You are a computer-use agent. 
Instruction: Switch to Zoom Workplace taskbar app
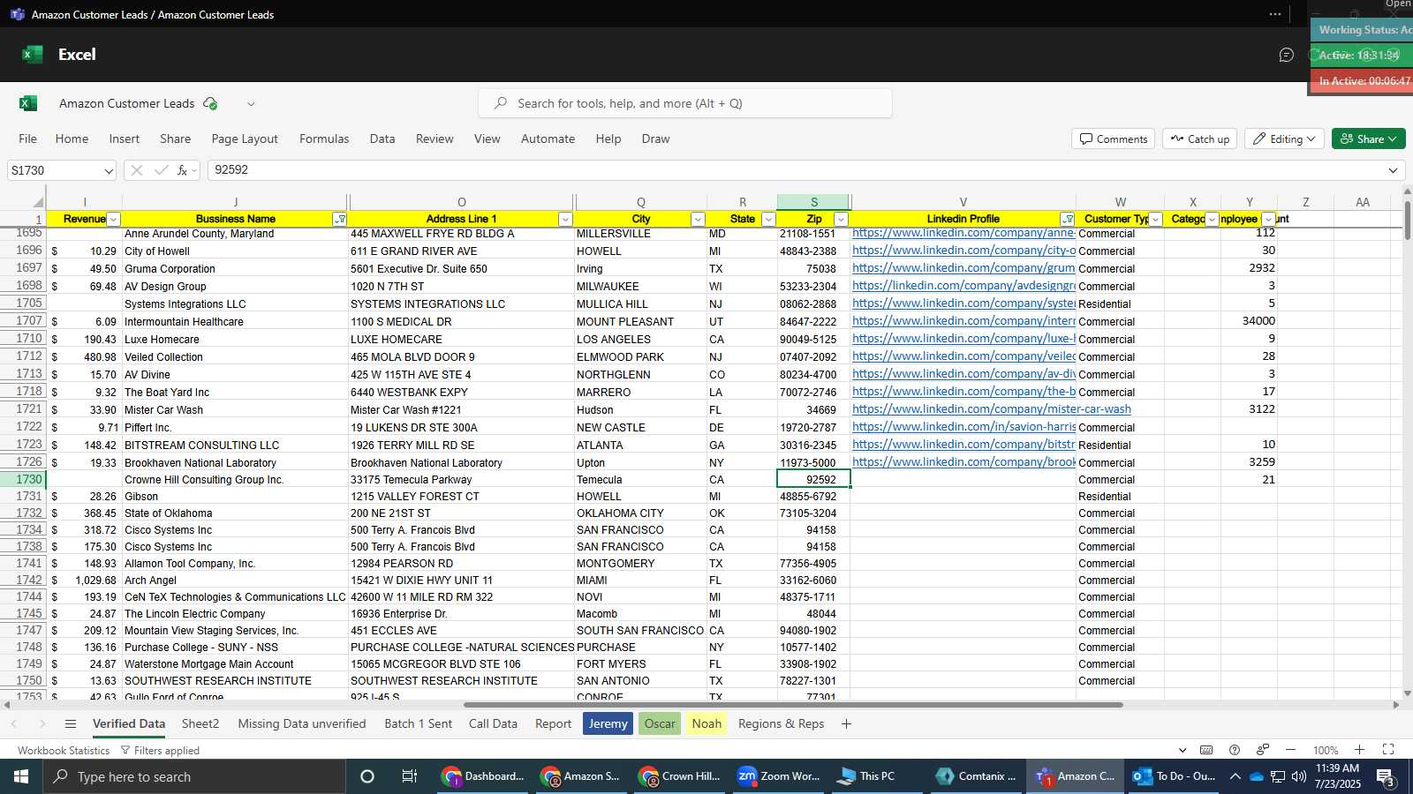click(780, 776)
